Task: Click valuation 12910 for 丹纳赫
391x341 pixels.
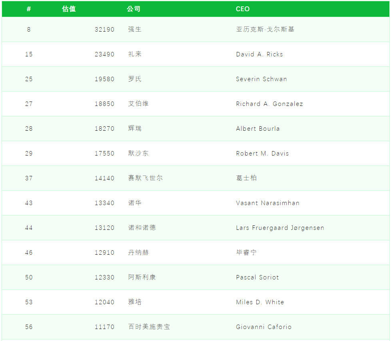Action: (104, 252)
